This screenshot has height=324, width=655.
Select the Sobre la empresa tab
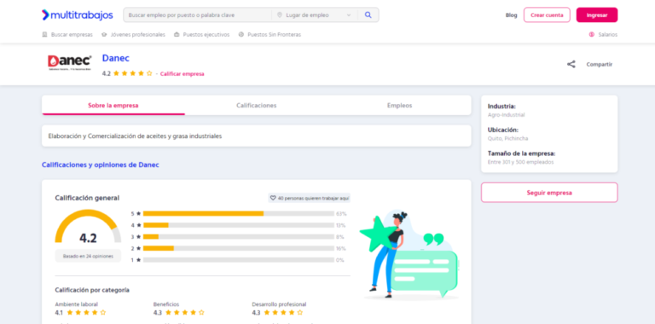(x=113, y=105)
